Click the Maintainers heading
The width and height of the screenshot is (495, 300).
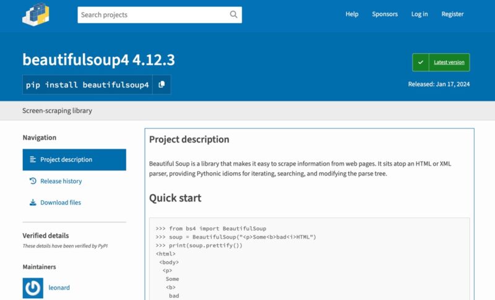coord(39,267)
